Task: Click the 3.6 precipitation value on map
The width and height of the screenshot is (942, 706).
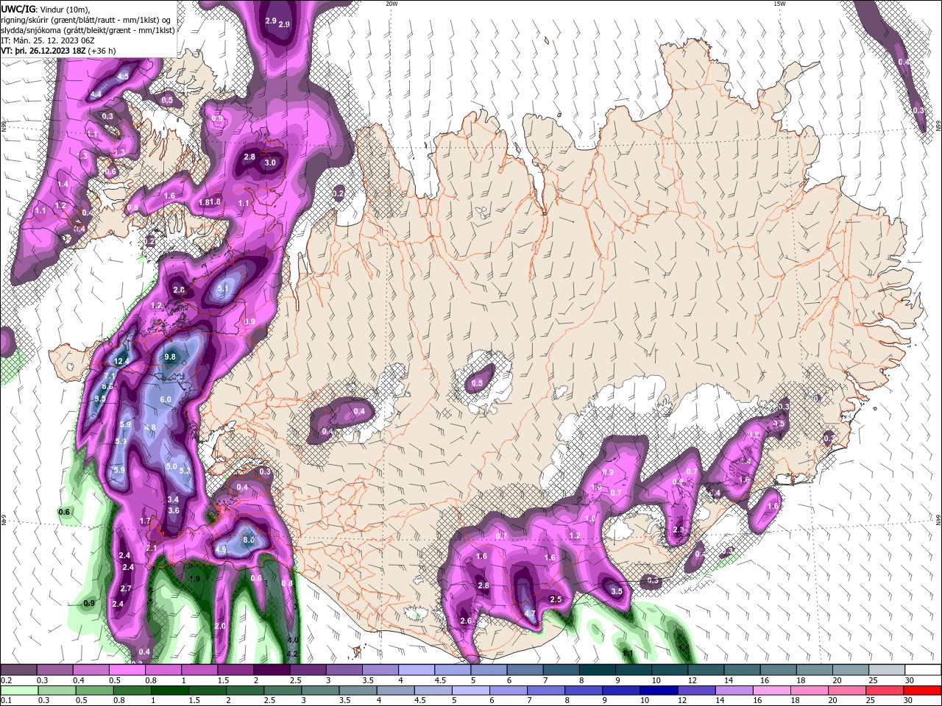Action: [174, 510]
